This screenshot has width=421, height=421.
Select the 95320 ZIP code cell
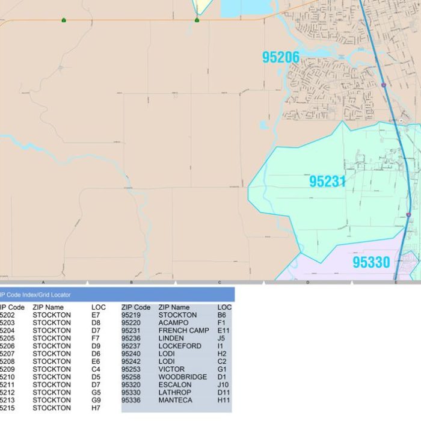(131, 385)
